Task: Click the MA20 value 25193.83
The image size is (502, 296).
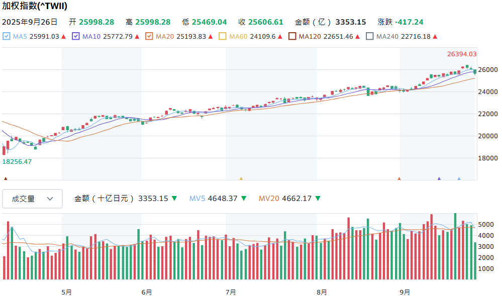Action: click(191, 37)
